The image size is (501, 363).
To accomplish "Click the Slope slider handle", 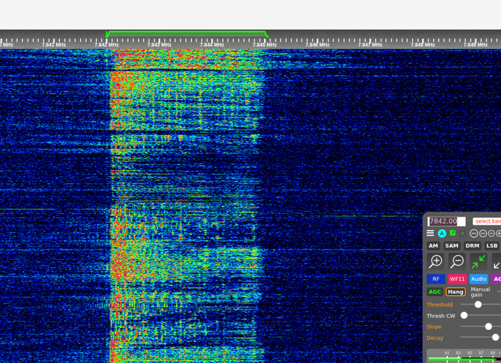I will (x=489, y=326).
